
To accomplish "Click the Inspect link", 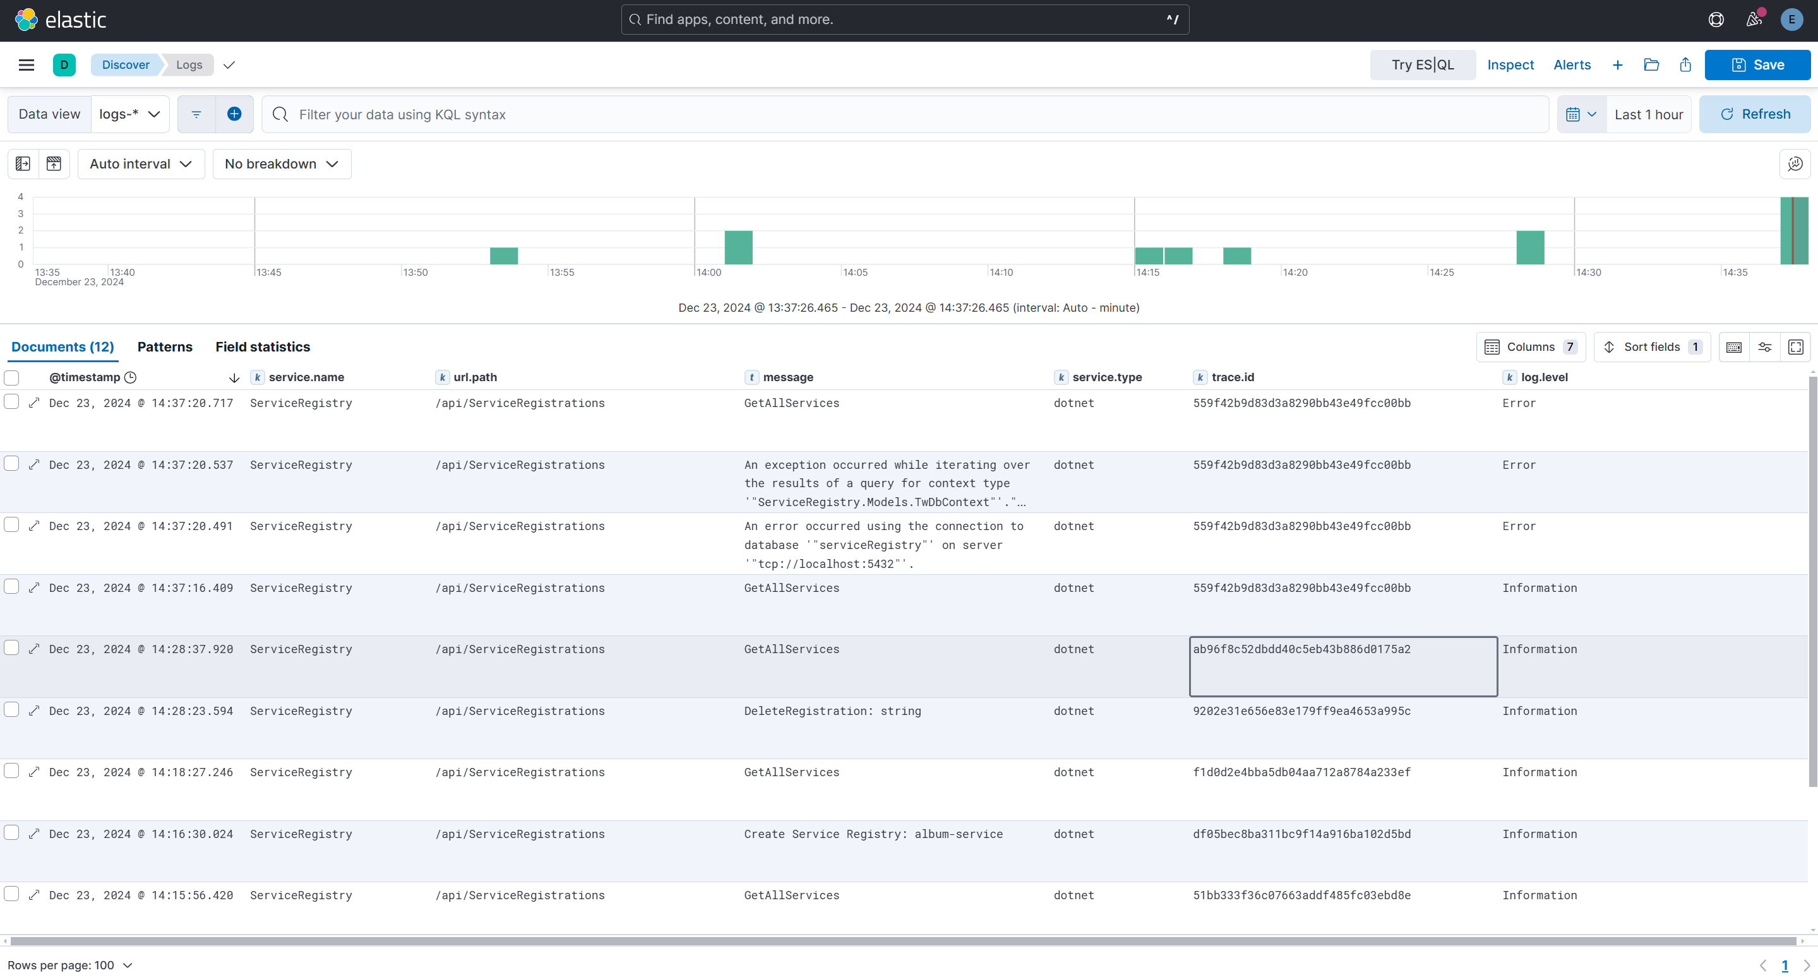I will (1510, 65).
